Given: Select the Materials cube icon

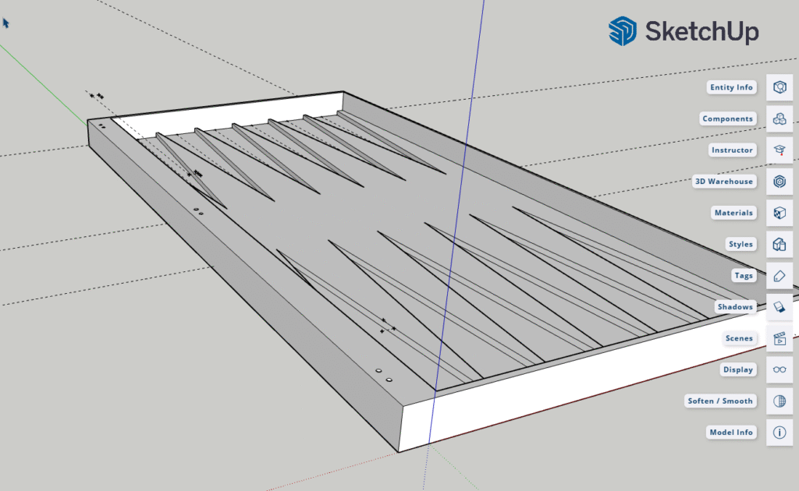Looking at the screenshot, I should point(779,213).
